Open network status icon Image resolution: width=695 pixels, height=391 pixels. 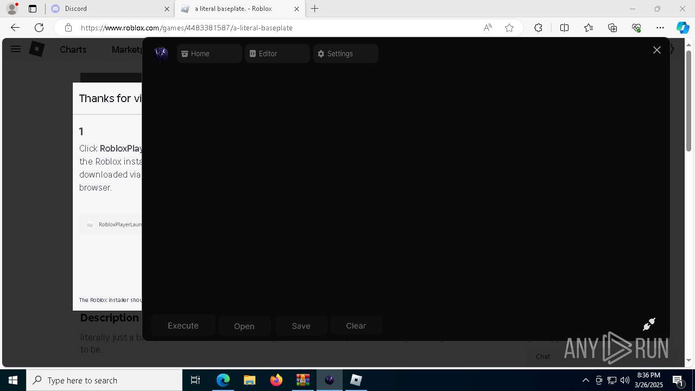coord(612,380)
